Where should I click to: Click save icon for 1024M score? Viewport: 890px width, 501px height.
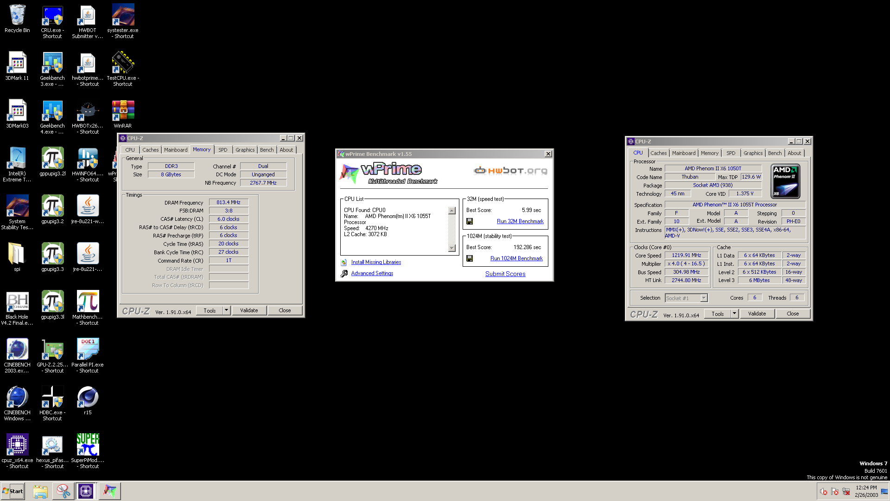tap(470, 258)
